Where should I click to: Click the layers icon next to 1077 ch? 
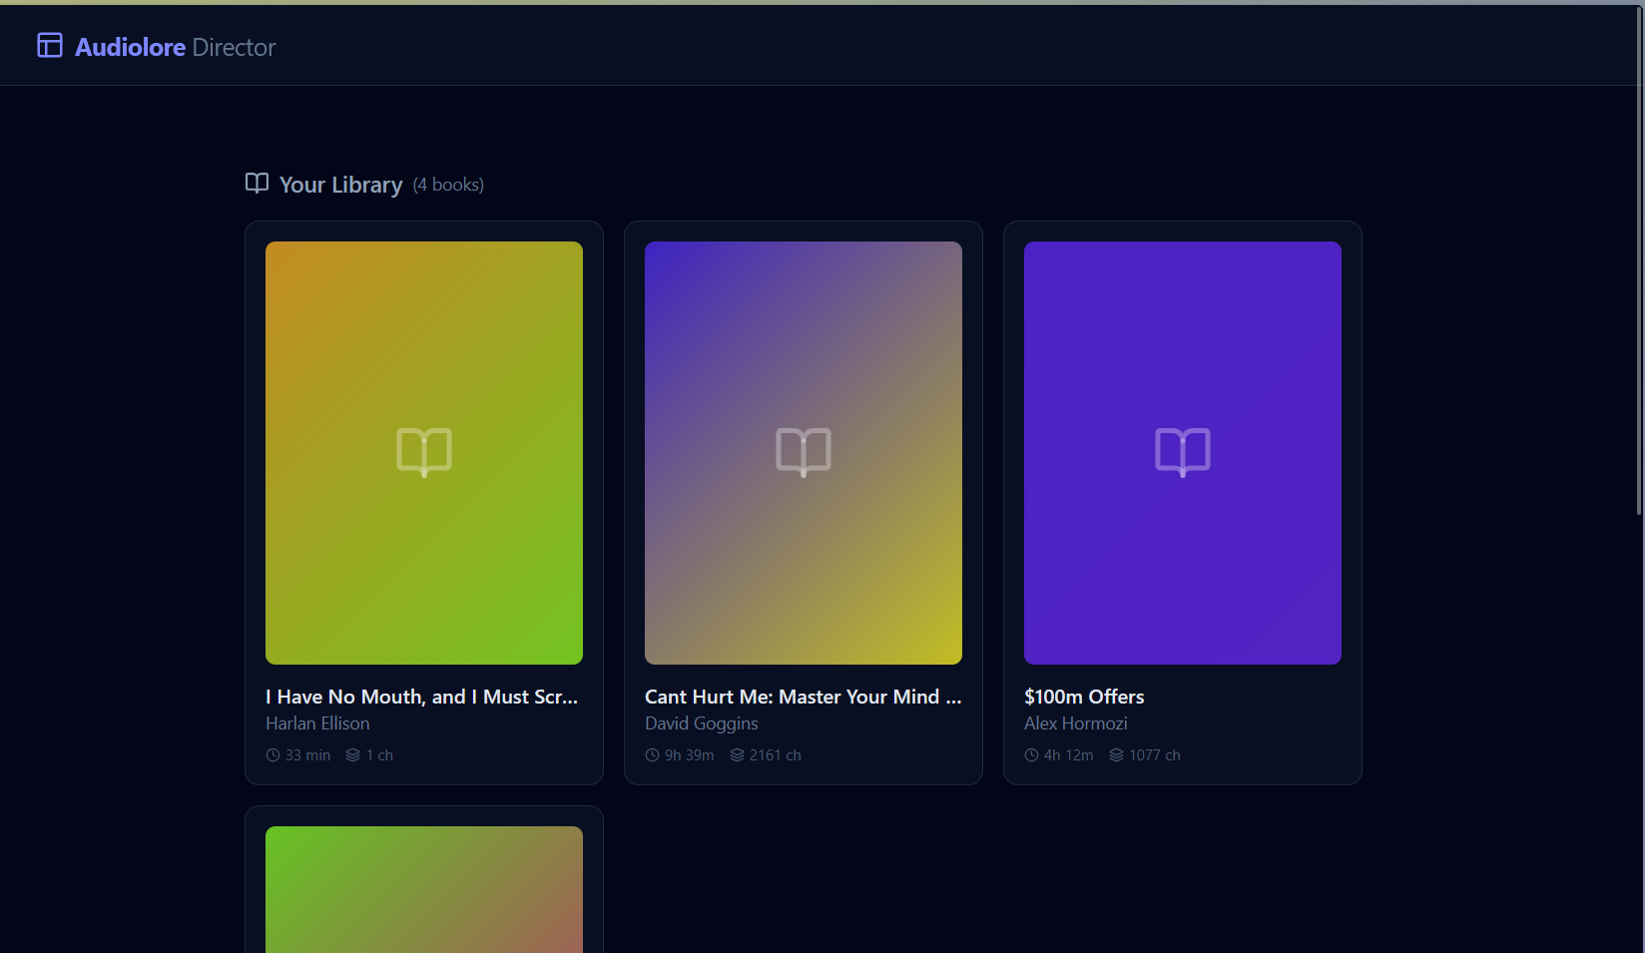1116,755
